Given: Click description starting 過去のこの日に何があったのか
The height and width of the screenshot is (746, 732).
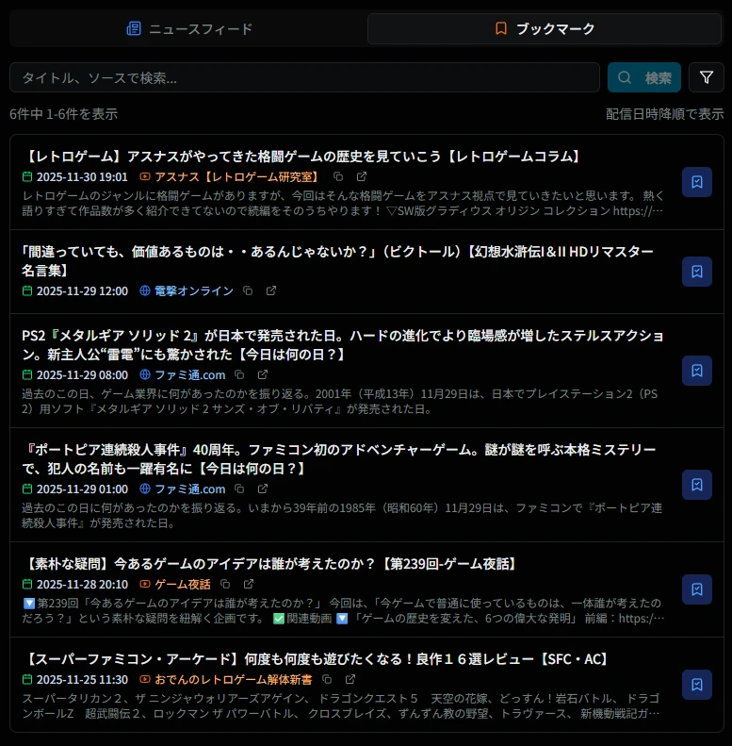Looking at the screenshot, I should click(342, 516).
